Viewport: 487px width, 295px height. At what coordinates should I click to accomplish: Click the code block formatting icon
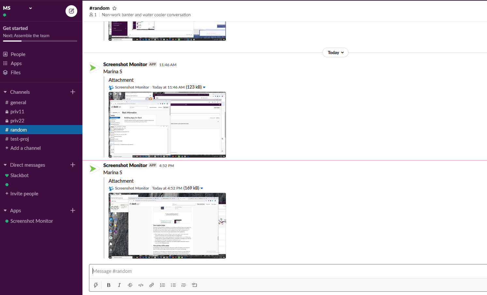[x=141, y=285]
